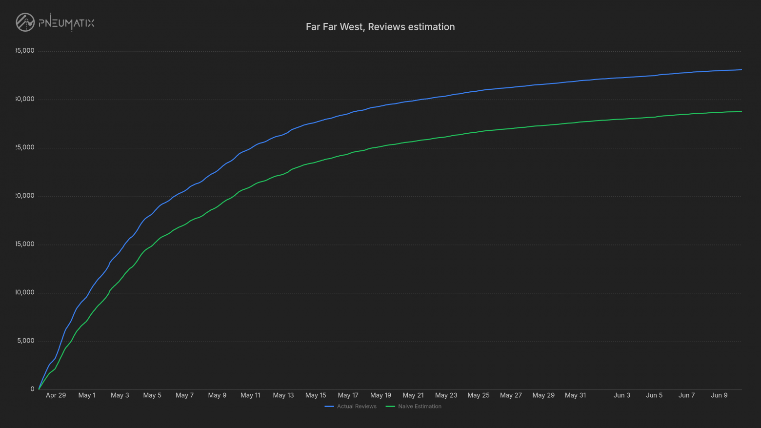Viewport: 761px width, 428px height.
Task: Click the Pneumatix circular logo icon
Action: coord(25,22)
